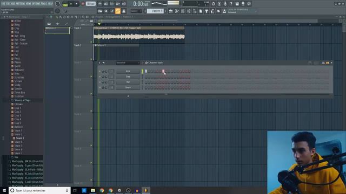This screenshot has width=346, height=194.
Task: Click the save project floppy icon
Action: point(237,4)
